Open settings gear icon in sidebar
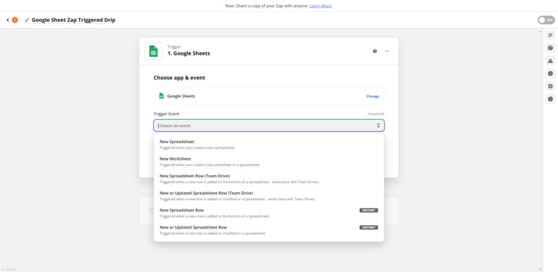This screenshot has width=558, height=272. click(550, 86)
